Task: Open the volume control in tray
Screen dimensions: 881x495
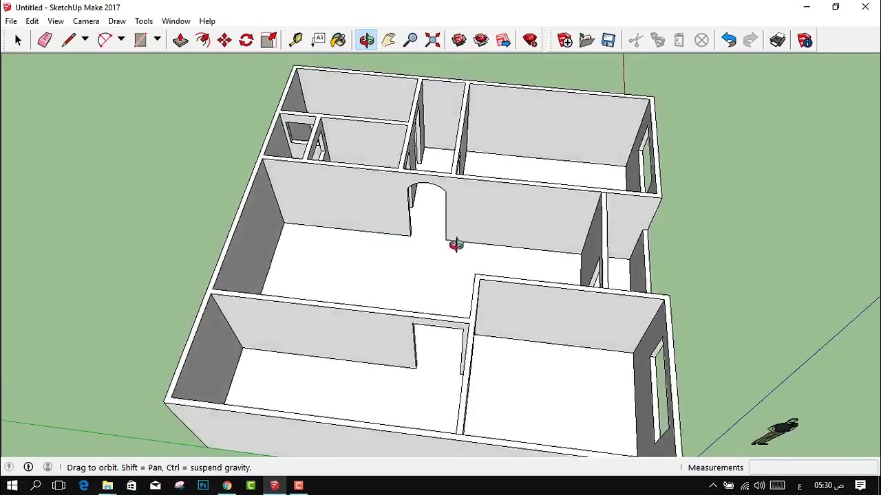Action: (x=760, y=485)
